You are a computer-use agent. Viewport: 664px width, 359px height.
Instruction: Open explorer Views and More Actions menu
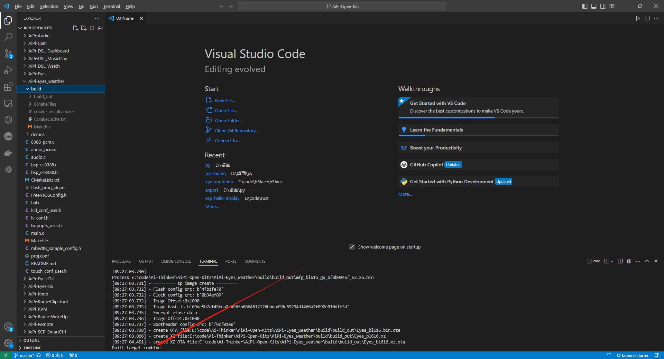[97, 18]
